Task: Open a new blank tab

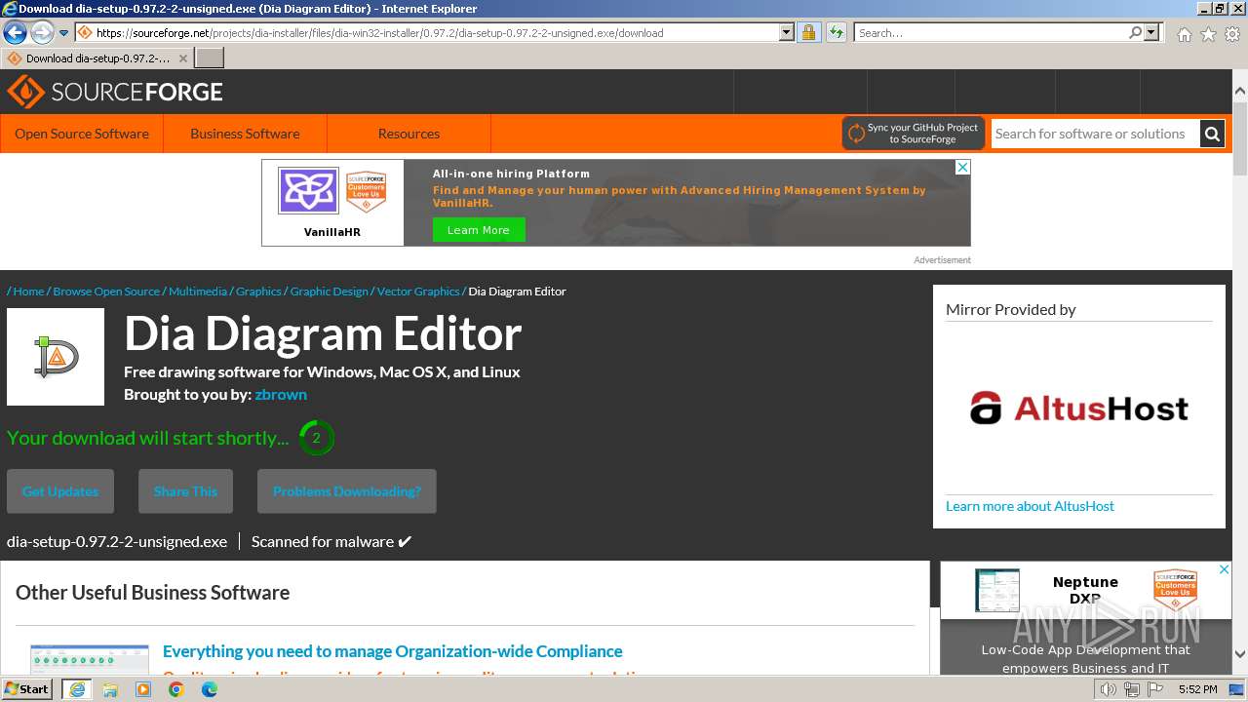Action: [x=210, y=58]
